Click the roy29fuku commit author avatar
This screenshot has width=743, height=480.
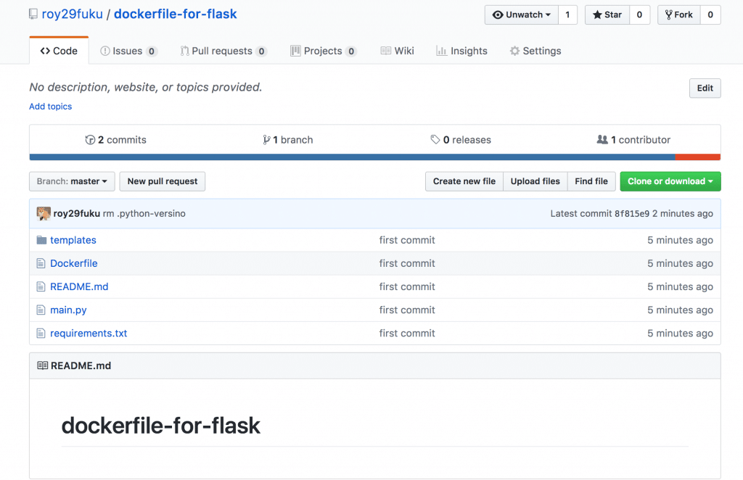point(44,213)
